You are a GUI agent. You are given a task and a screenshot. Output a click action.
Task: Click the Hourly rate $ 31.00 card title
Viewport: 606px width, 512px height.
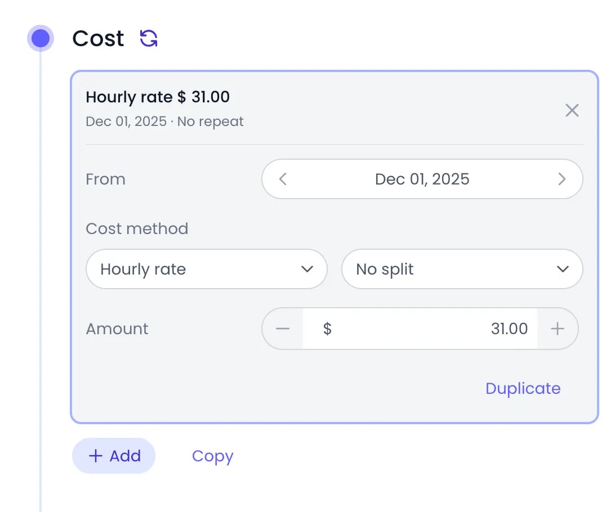pyautogui.click(x=158, y=97)
